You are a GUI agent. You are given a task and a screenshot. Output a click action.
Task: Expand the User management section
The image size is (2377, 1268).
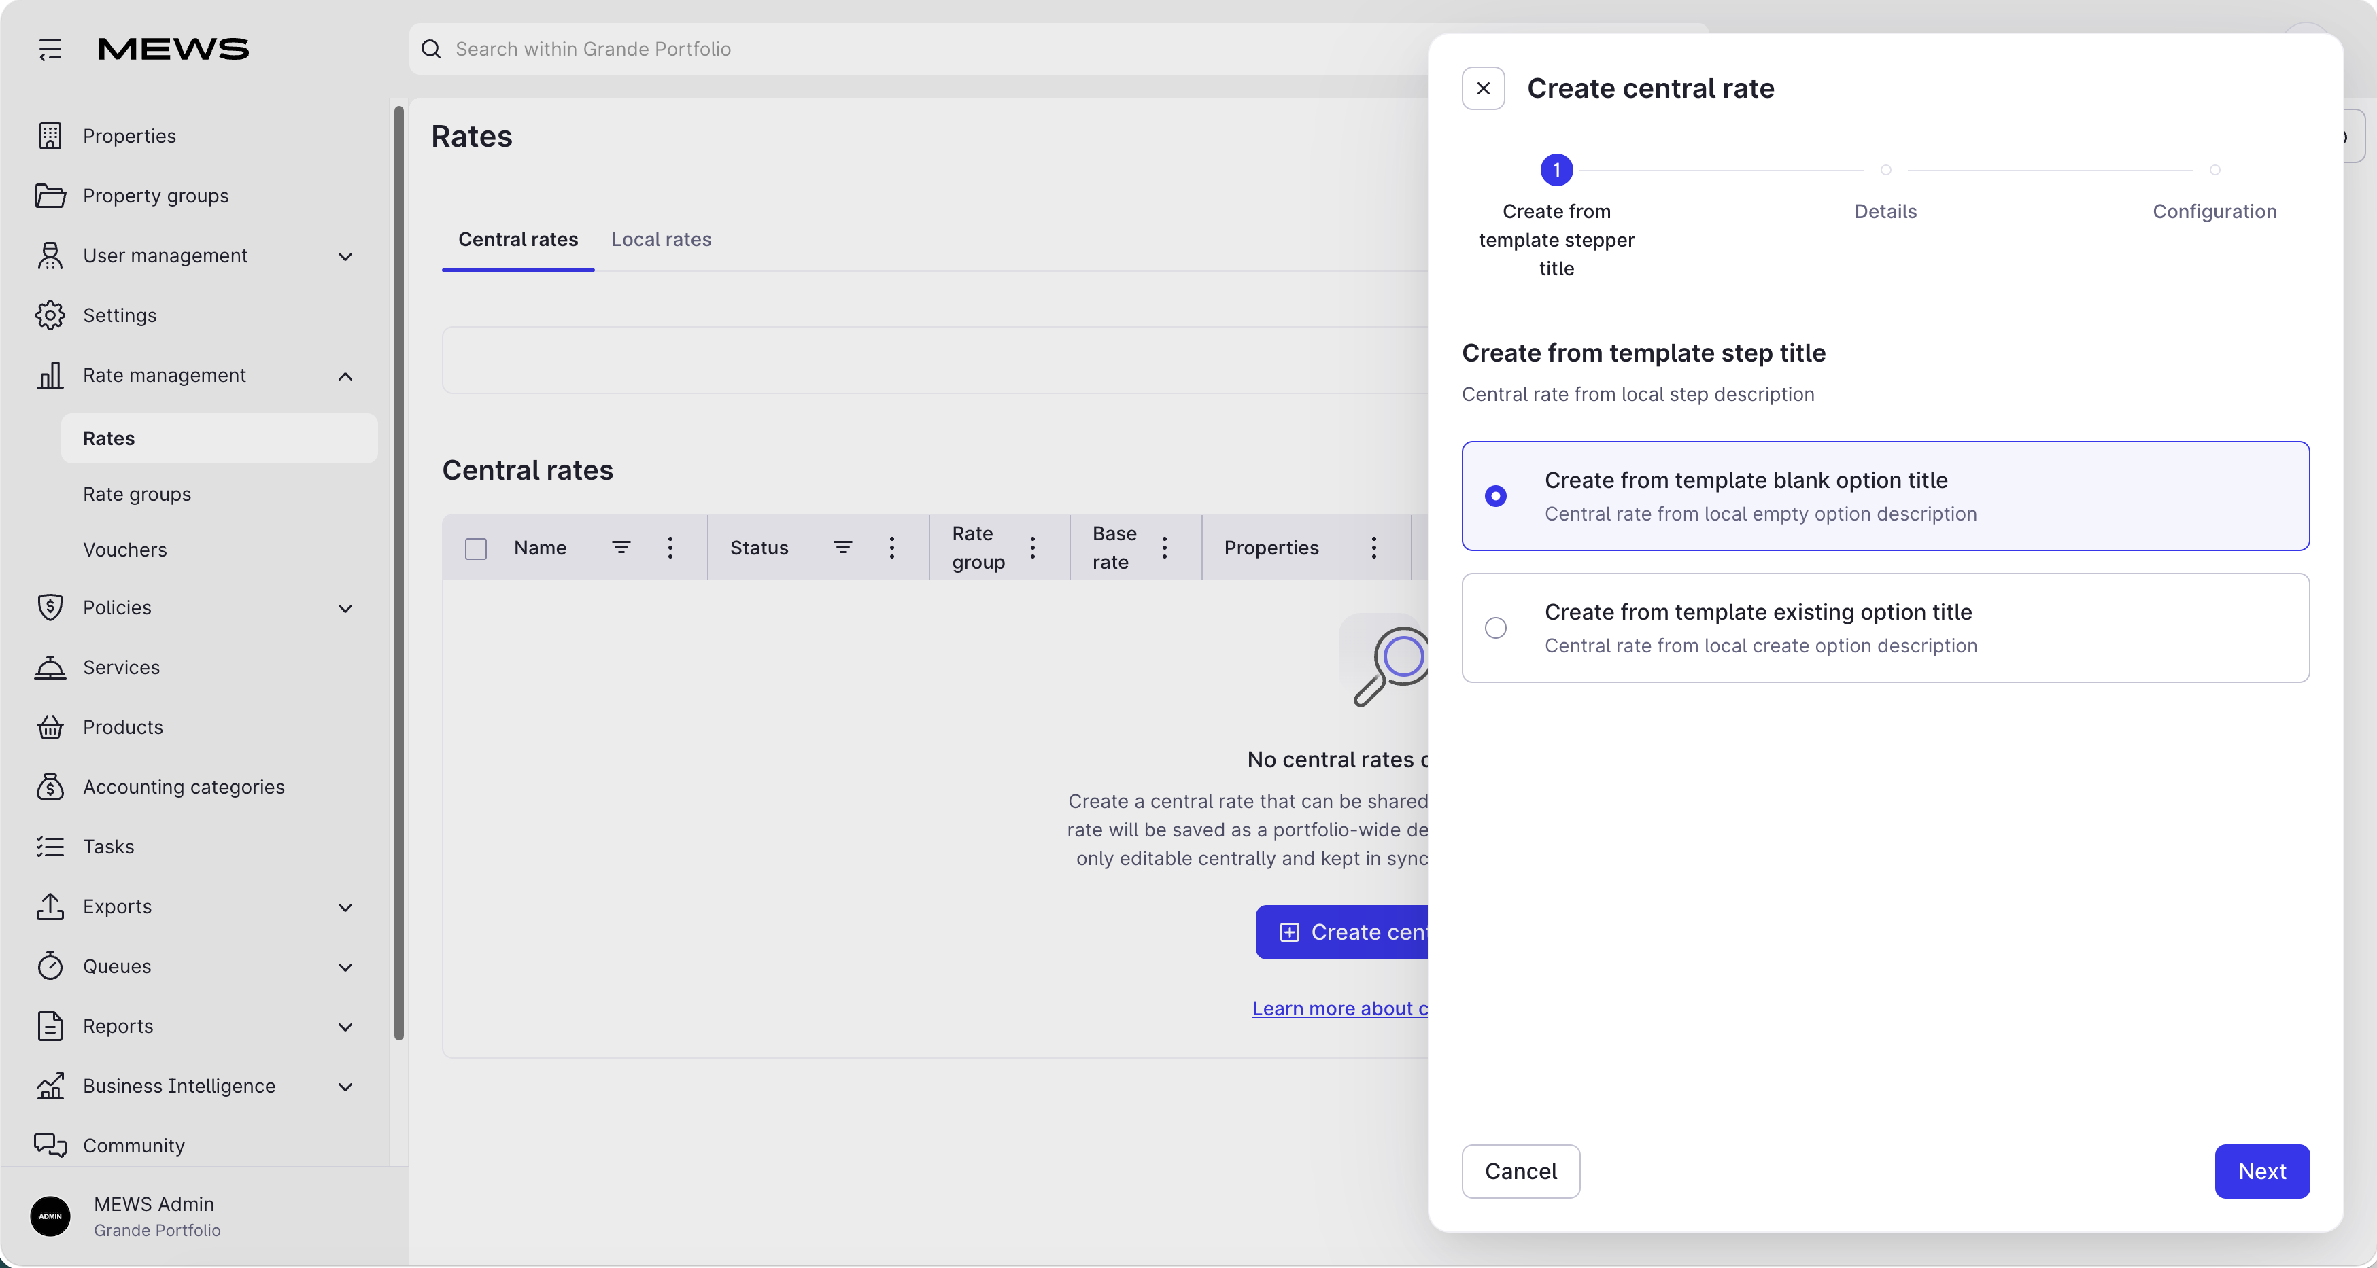[x=345, y=256]
